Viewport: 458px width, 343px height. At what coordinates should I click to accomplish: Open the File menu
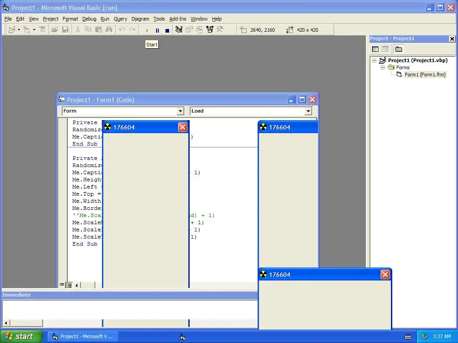(8, 19)
